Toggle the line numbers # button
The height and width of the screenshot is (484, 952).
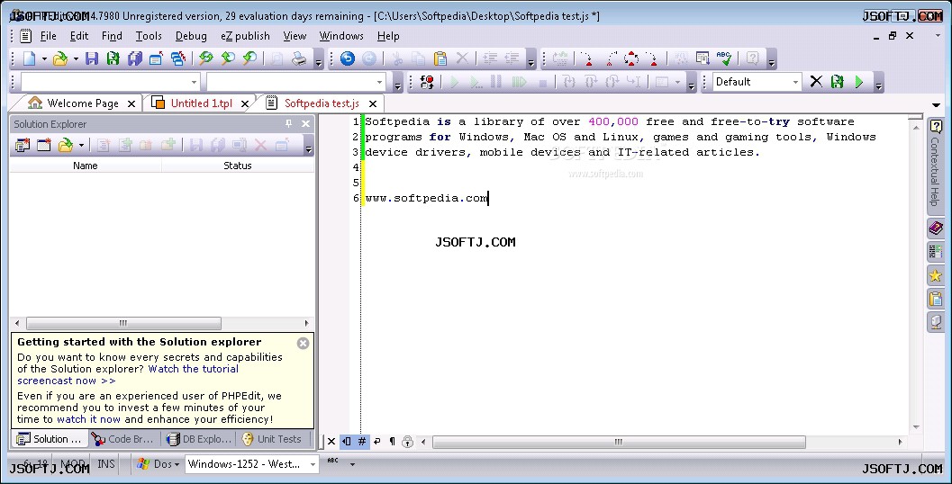tap(362, 442)
